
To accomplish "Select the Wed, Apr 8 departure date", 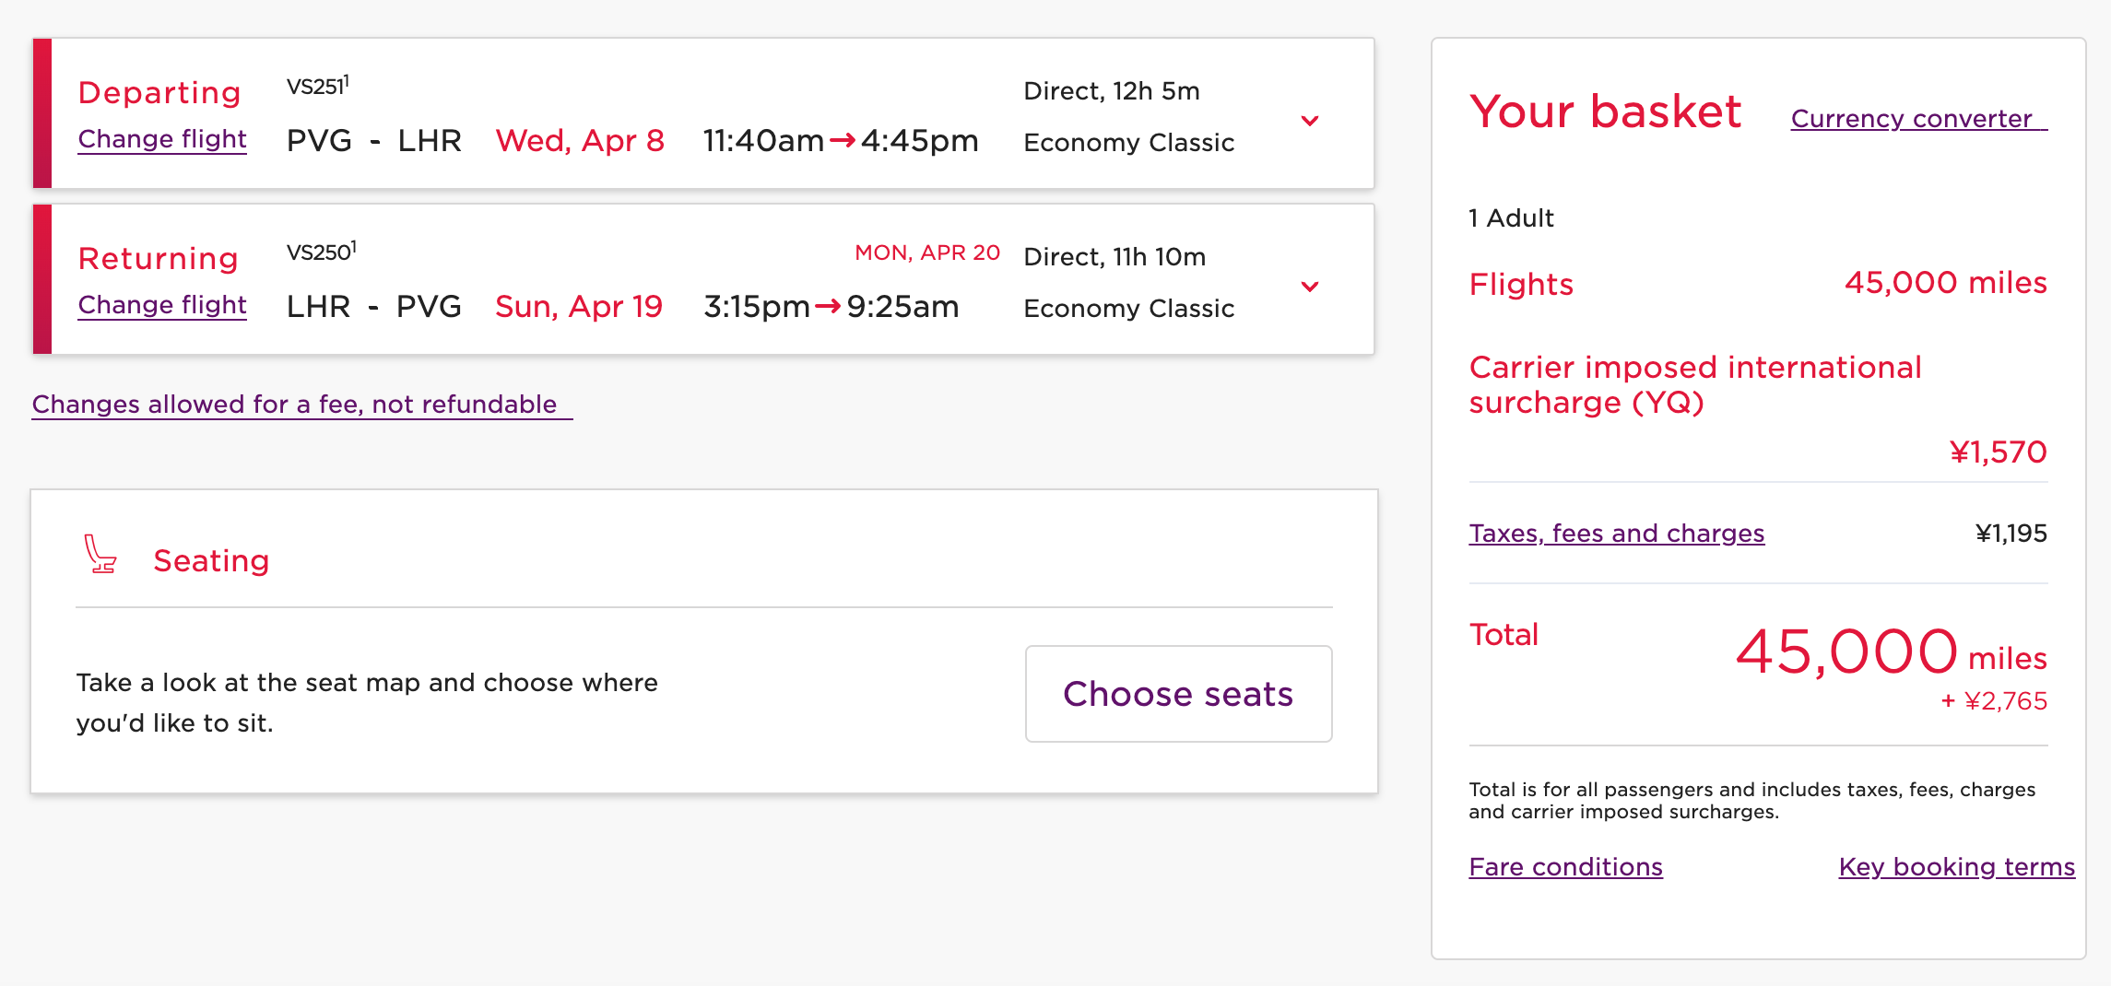I will coord(580,141).
